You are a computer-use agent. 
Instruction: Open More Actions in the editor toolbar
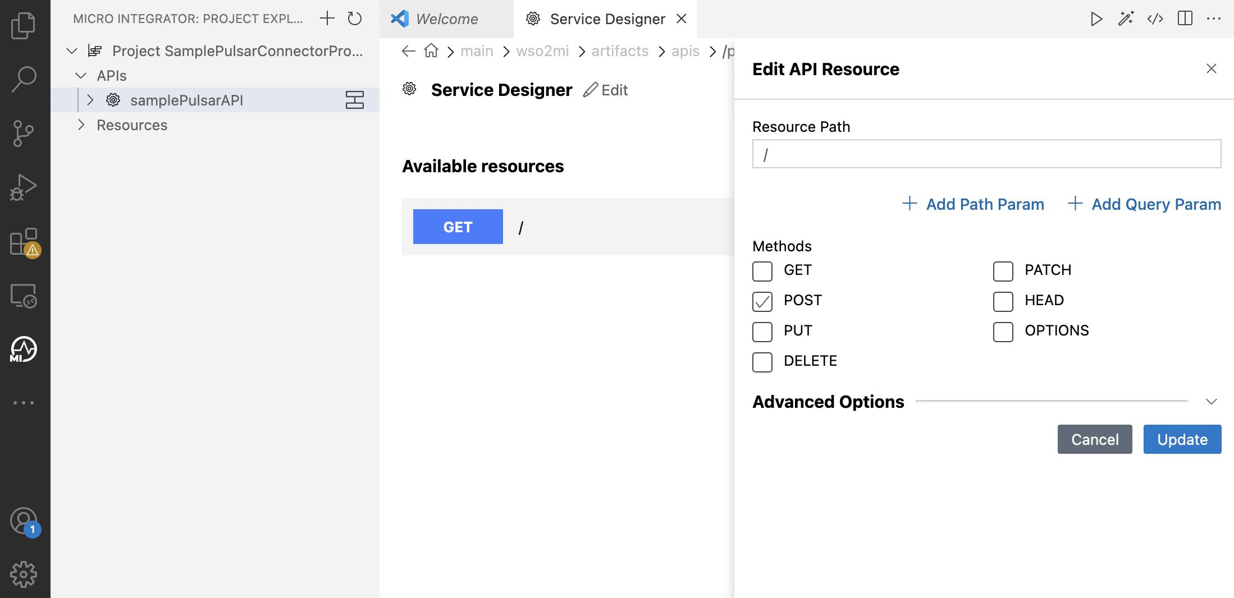[x=1214, y=19]
